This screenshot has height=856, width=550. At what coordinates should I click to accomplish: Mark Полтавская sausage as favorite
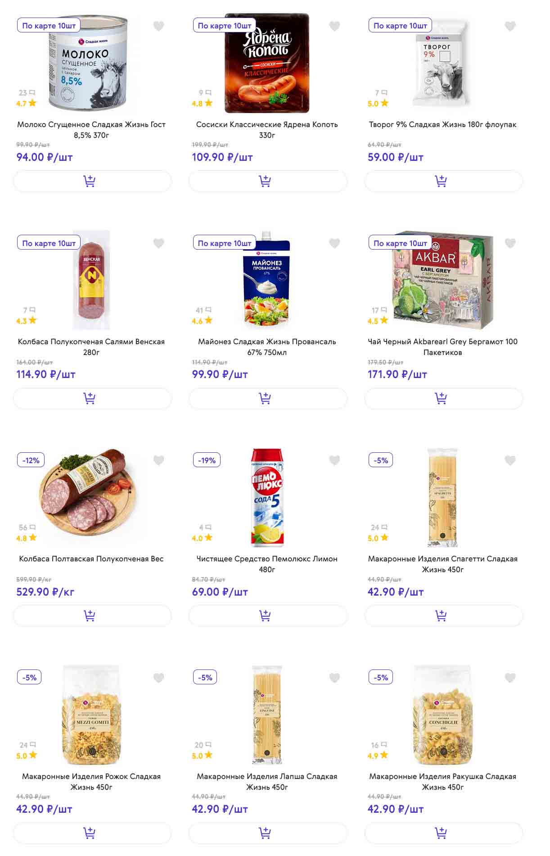(158, 460)
